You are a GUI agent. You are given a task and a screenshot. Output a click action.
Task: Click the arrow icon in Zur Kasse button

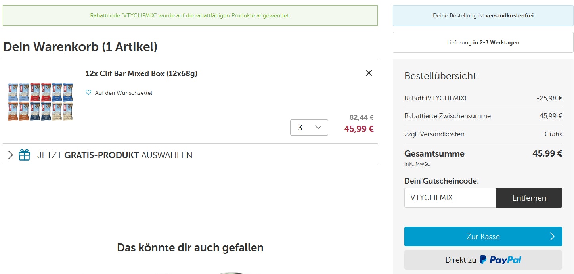[x=552, y=236]
